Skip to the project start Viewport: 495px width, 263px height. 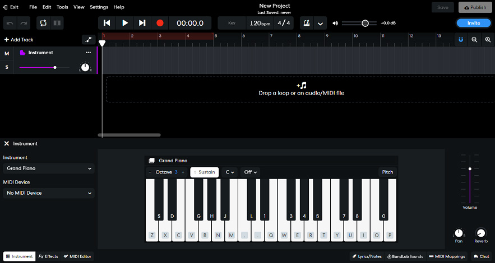click(107, 23)
